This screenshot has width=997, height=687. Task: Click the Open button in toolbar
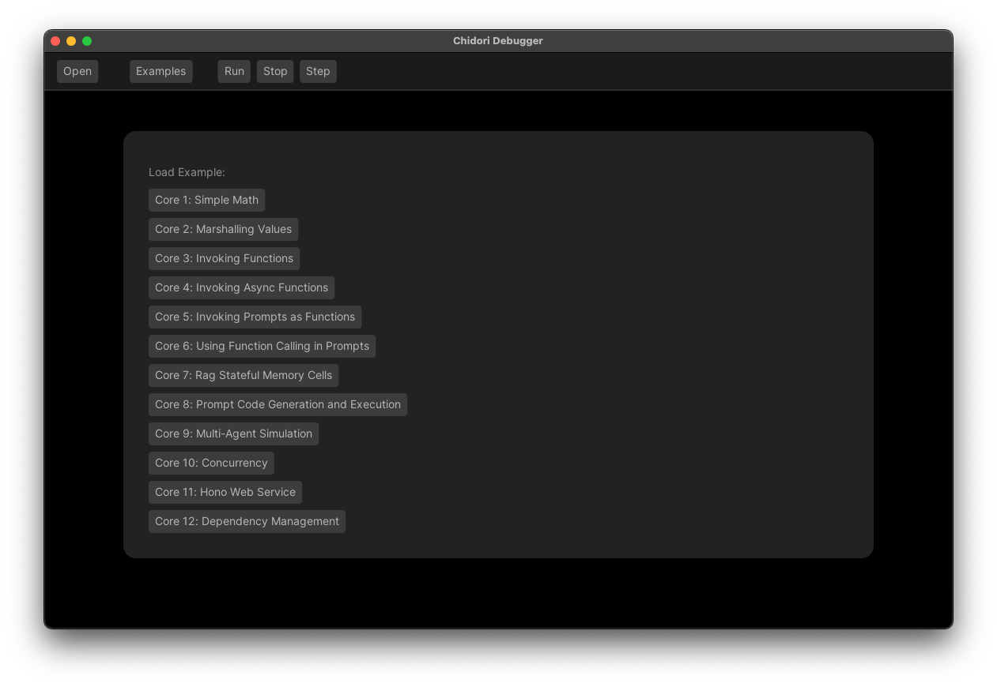pos(77,71)
